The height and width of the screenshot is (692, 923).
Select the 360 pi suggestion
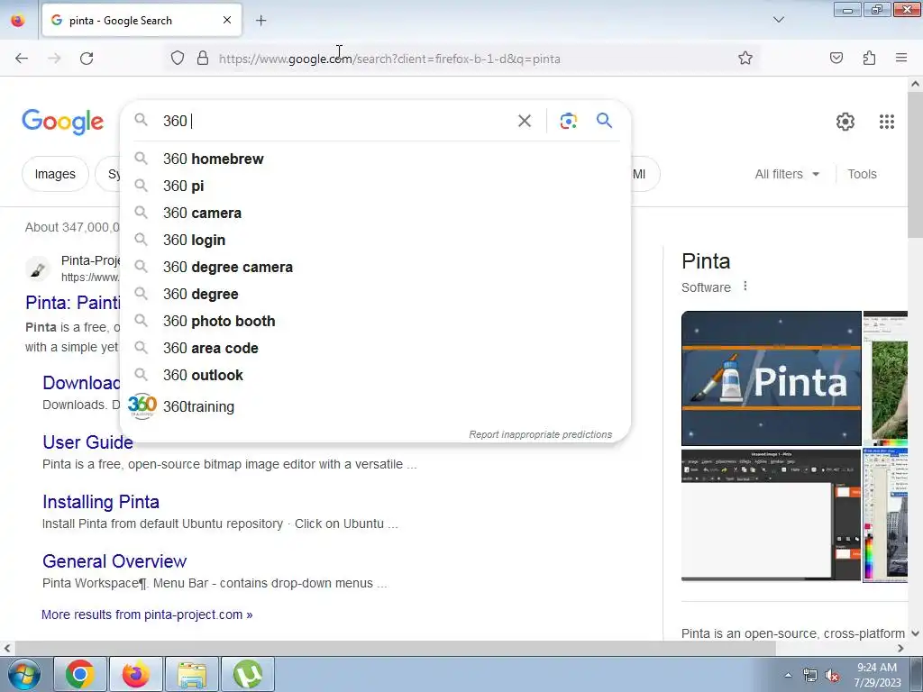[375, 186]
